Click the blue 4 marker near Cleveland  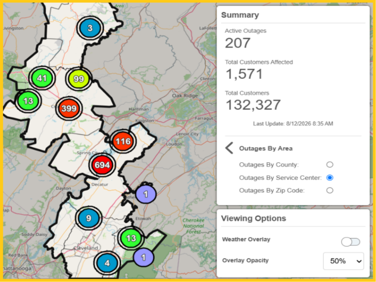pos(107,263)
